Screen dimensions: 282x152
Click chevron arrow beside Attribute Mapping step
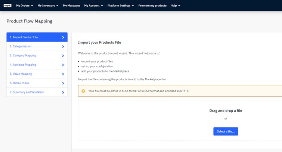click(x=63, y=65)
